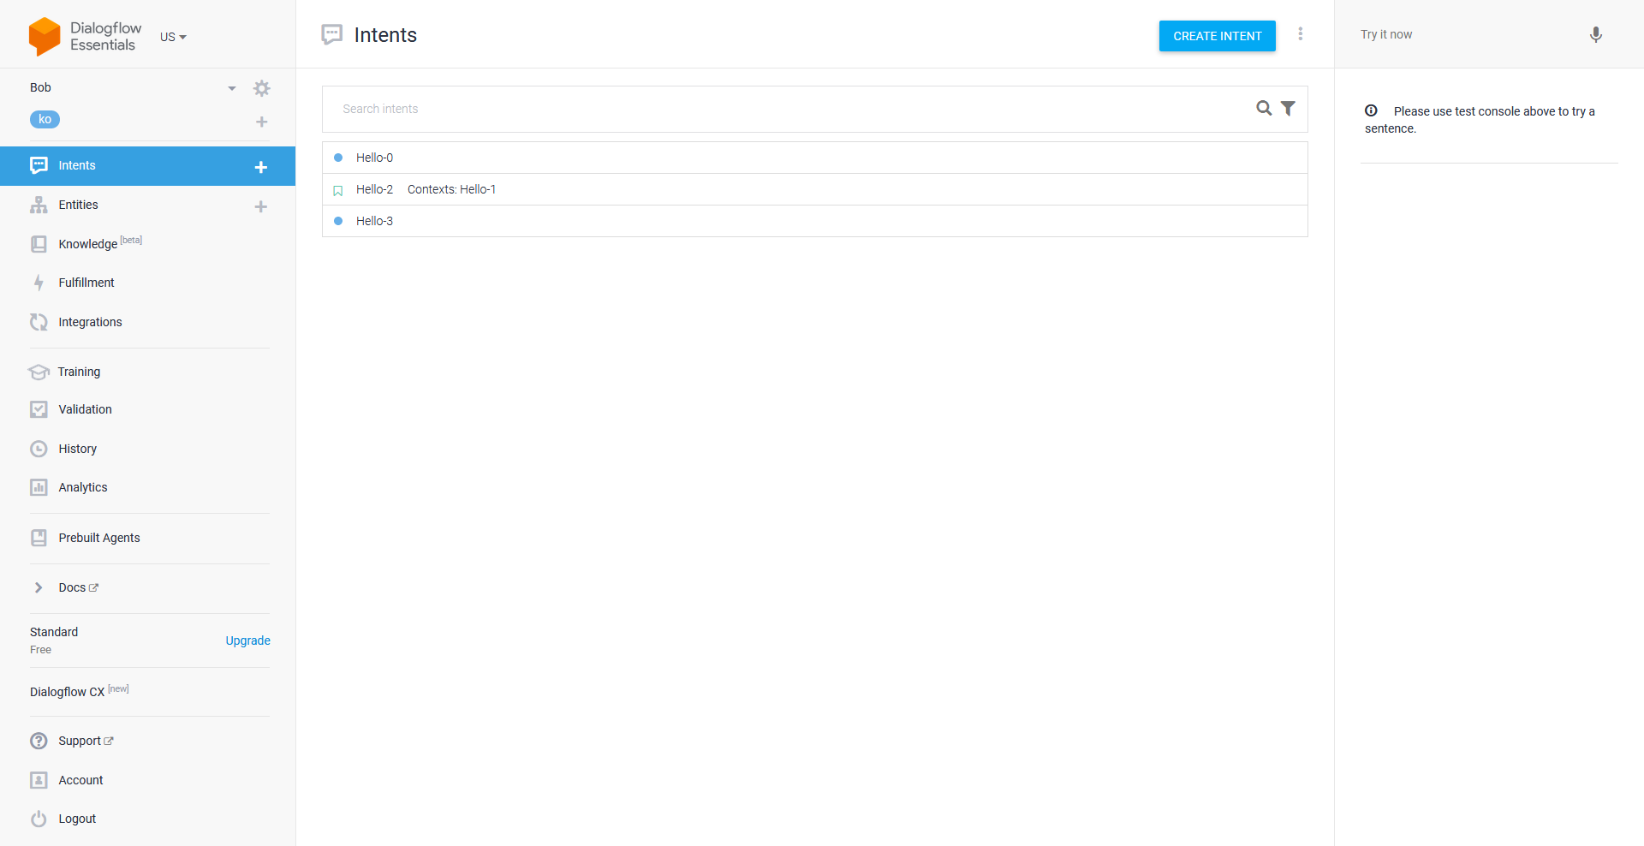Open the Support link
The image size is (1644, 846).
tap(86, 741)
